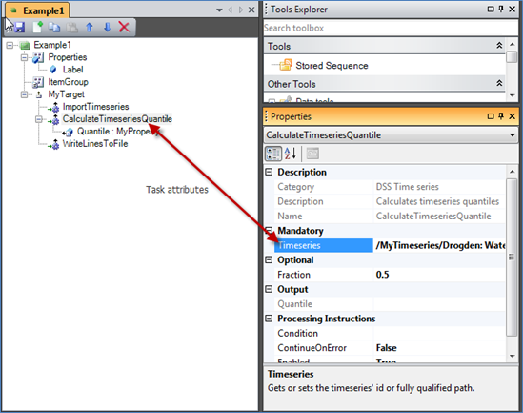This screenshot has width=523, height=413.
Task: Select Stored Sequence tool
Action: pos(332,66)
